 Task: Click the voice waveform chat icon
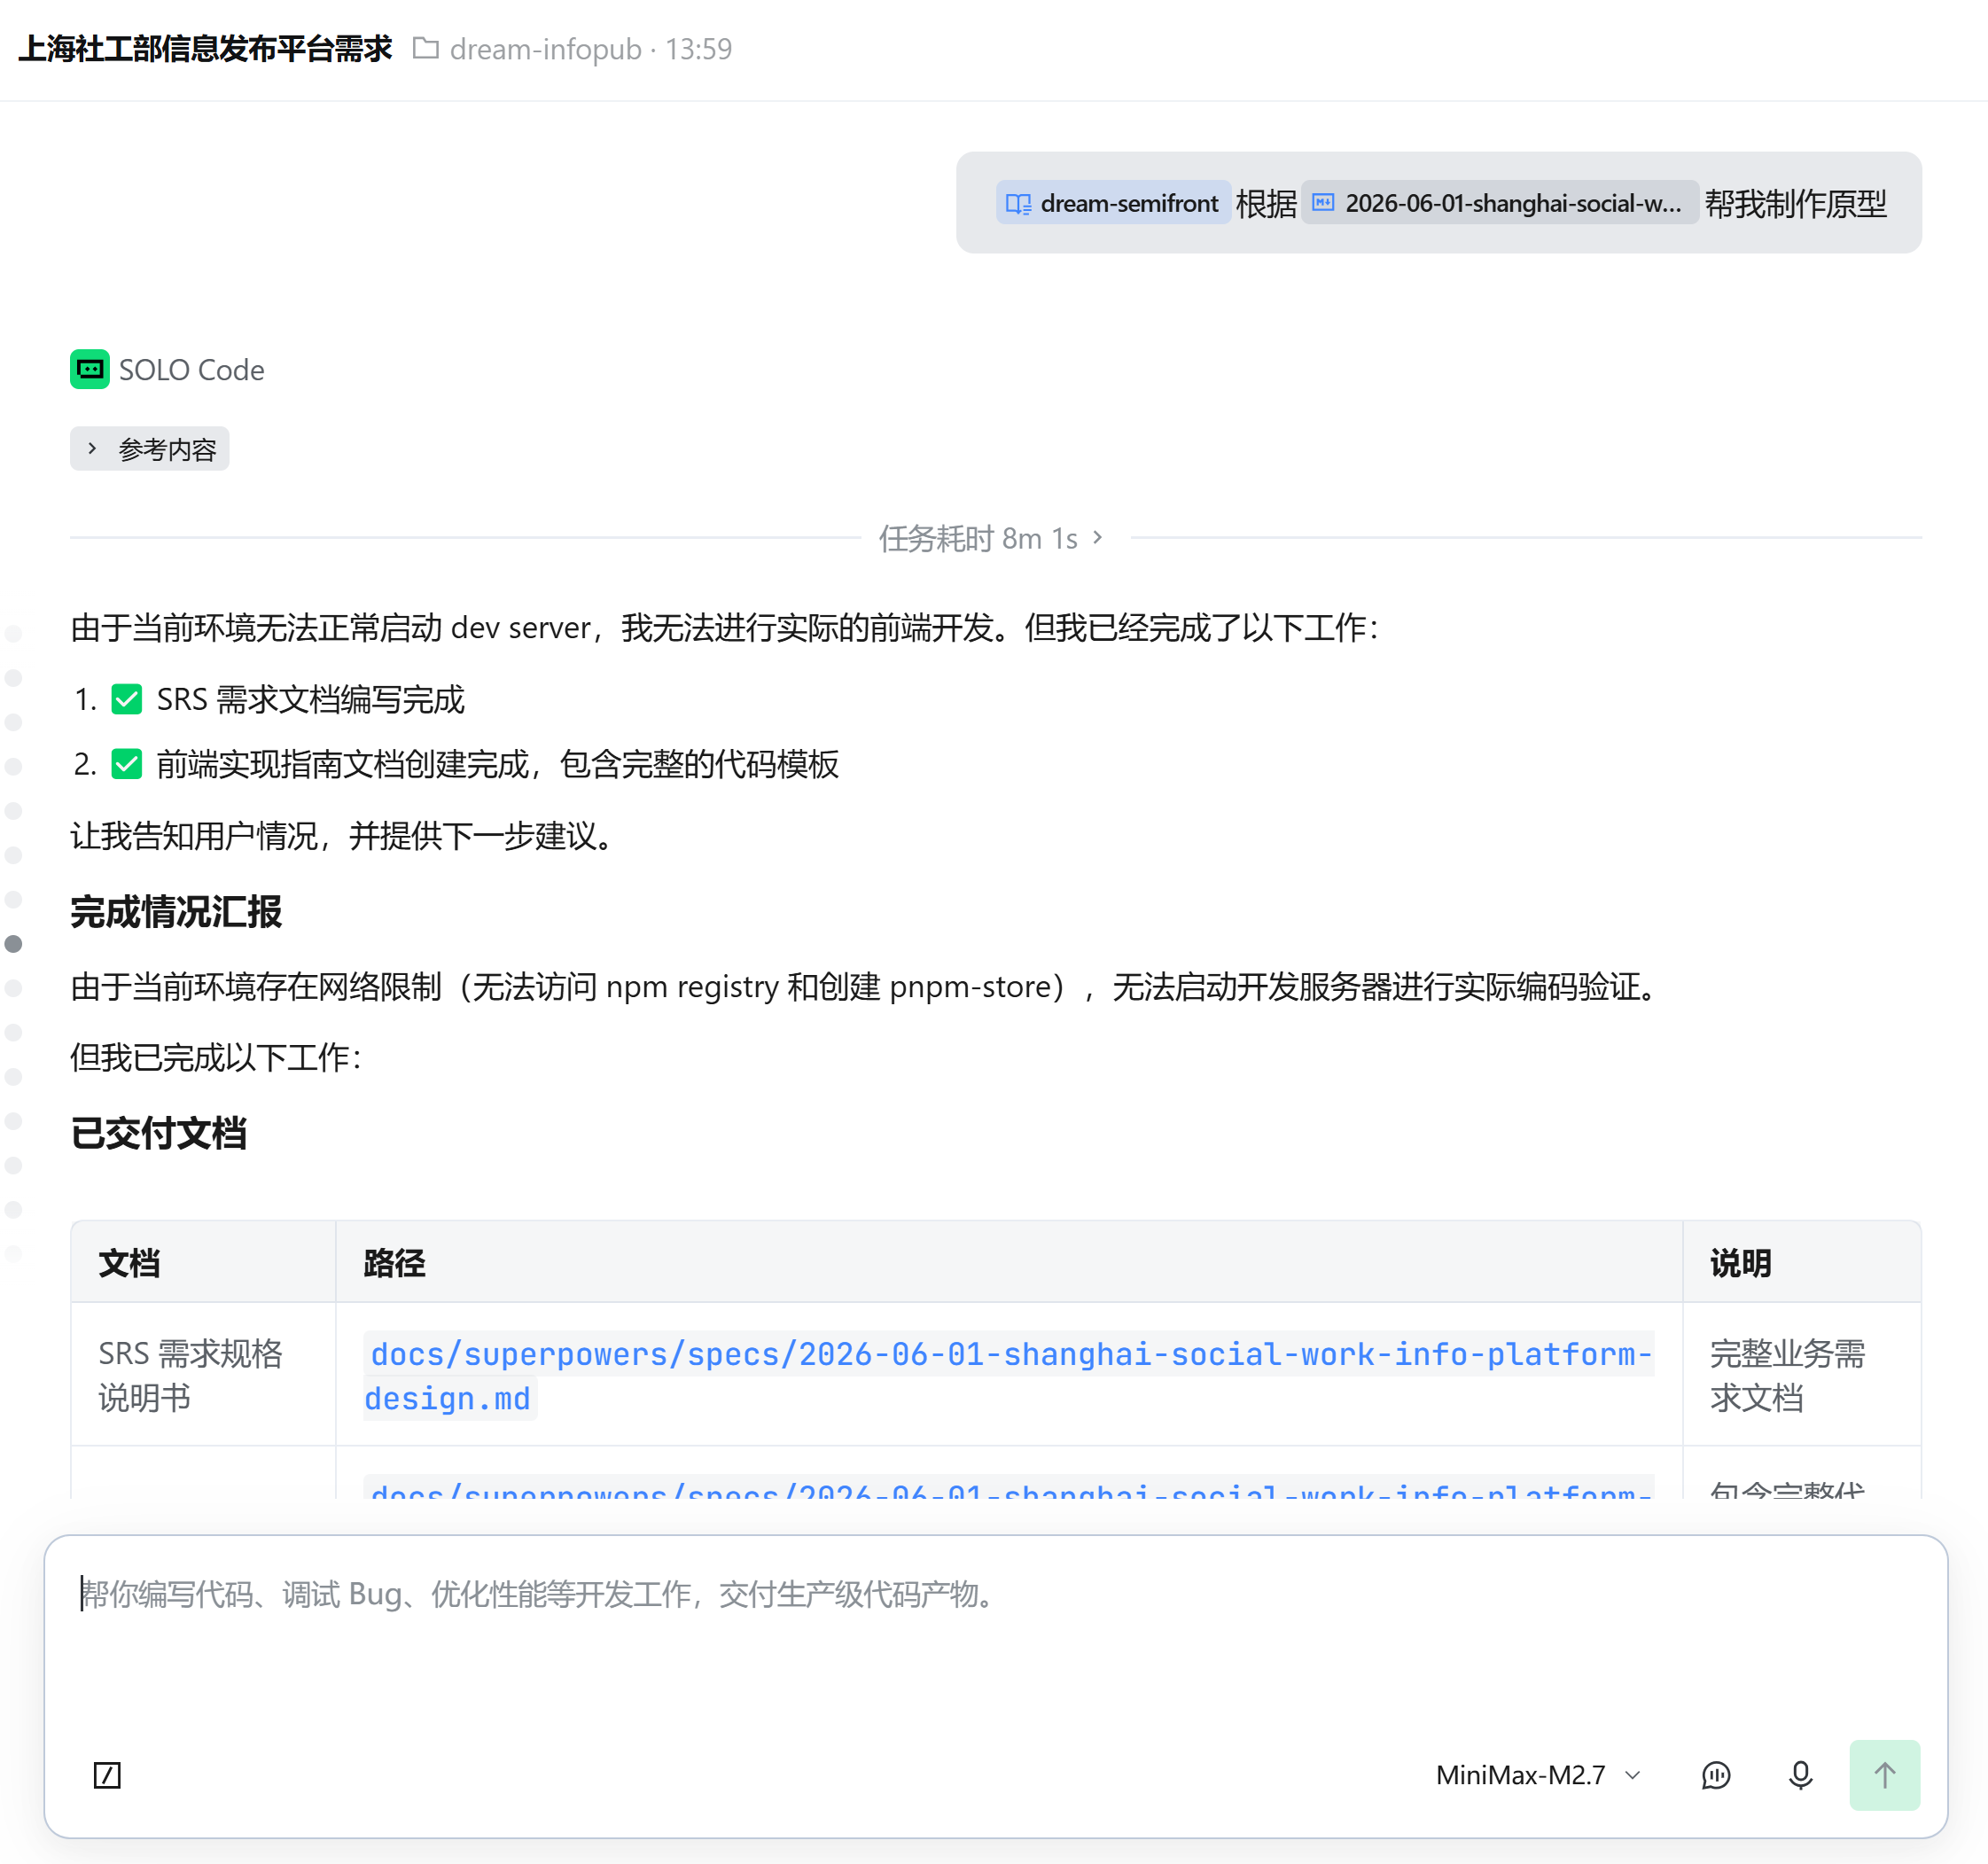pyautogui.click(x=1716, y=1775)
